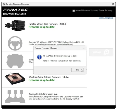Click the analog pedals firmware value n/a
Image resolution: width=117 pixels, height=110 pixels.
tap(56, 94)
